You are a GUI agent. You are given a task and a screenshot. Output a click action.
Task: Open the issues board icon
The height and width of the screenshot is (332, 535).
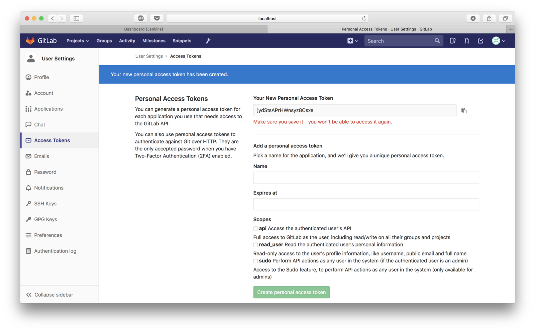point(452,41)
